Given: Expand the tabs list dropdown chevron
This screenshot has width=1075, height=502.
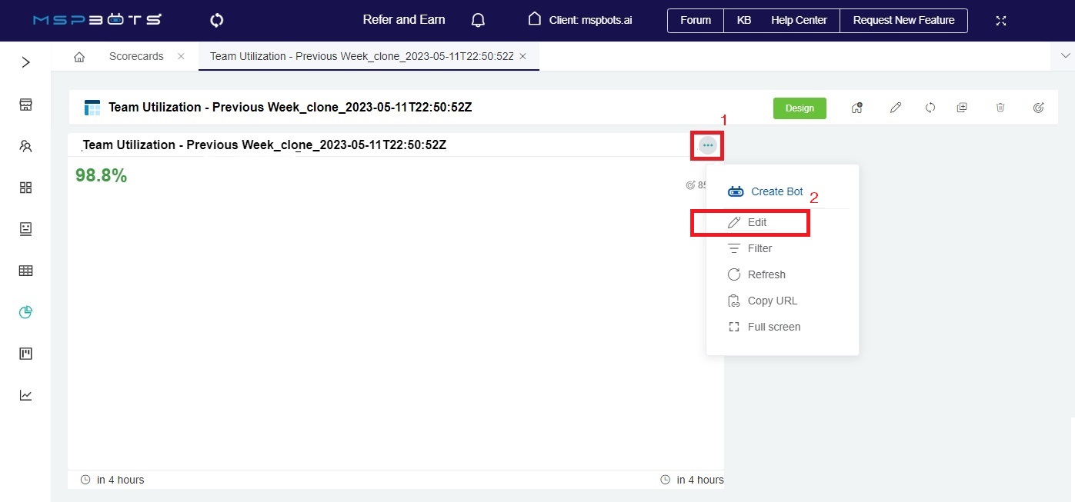Looking at the screenshot, I should tap(1065, 56).
